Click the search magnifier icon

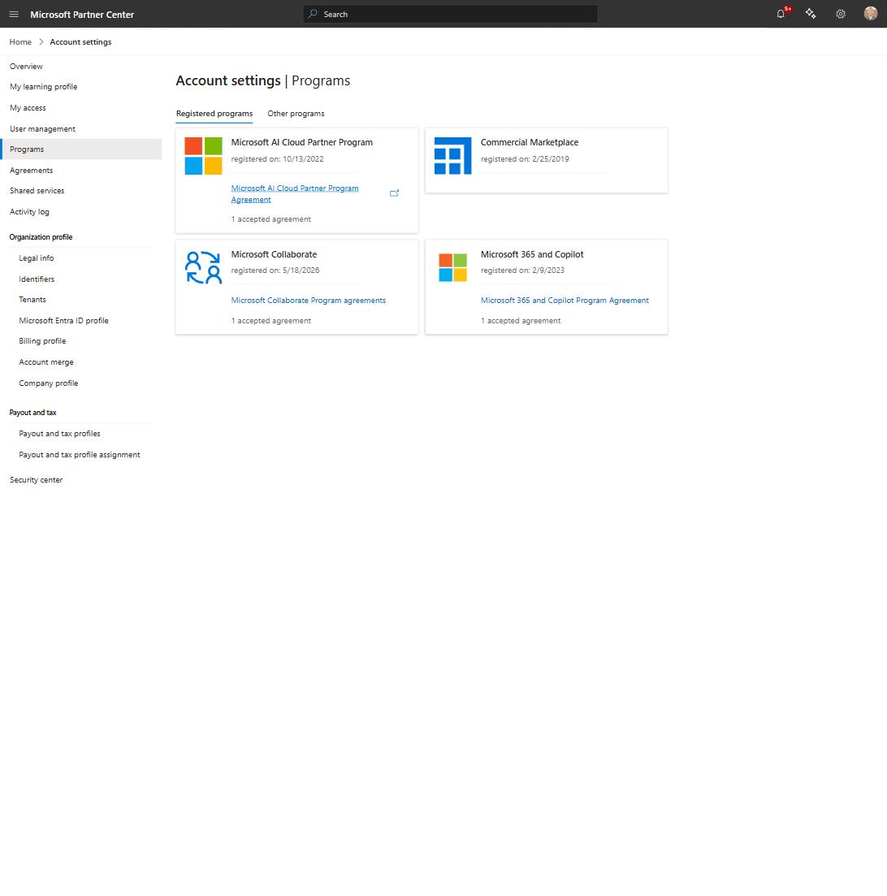313,14
